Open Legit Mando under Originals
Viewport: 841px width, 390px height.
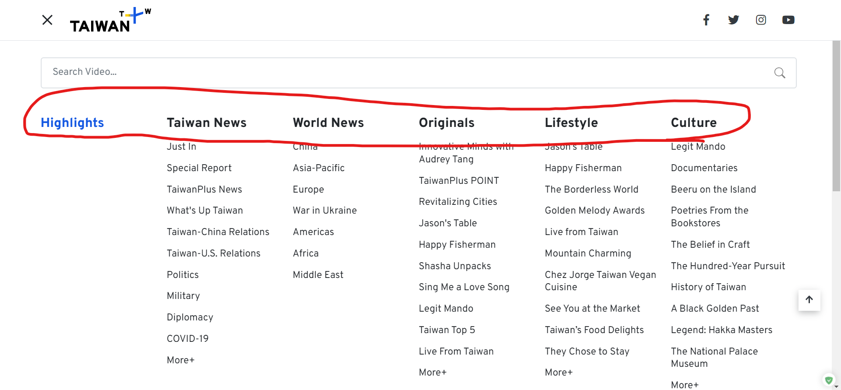click(446, 308)
